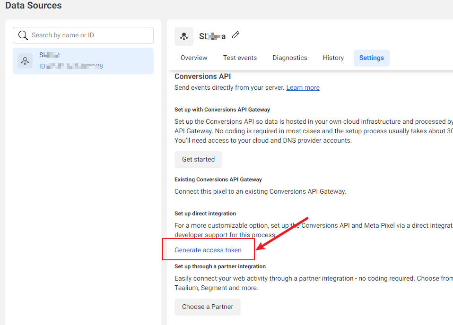Click the pencil icon to rename the data source
Viewport: 453px width, 325px height.
235,35
